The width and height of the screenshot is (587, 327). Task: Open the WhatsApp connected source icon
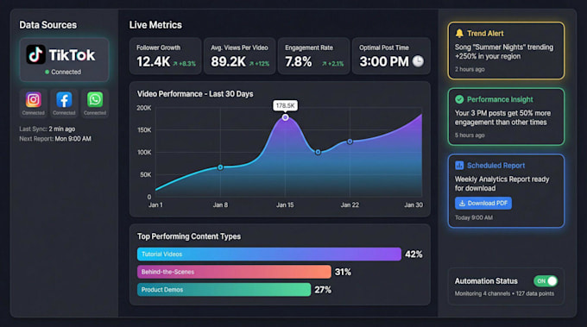pyautogui.click(x=95, y=100)
